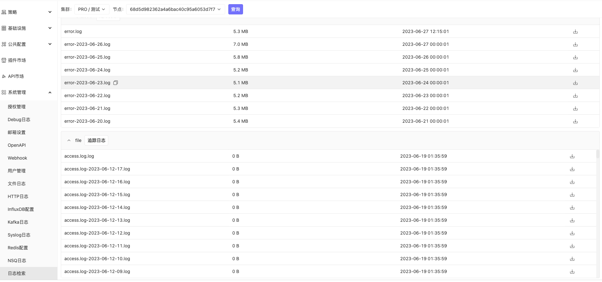602x282 pixels.
Task: Click the error.log filename
Action: pos(73,31)
